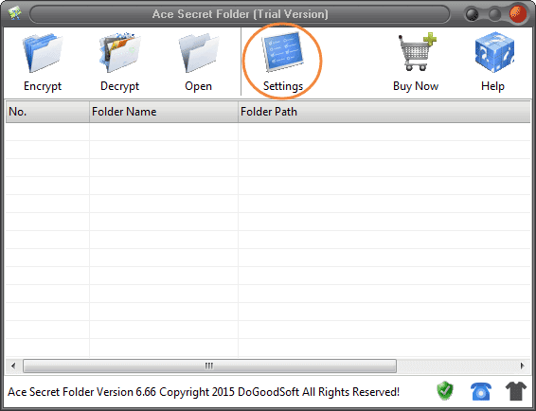Click the horizontal scrollbar left arrow

pyautogui.click(x=13, y=366)
